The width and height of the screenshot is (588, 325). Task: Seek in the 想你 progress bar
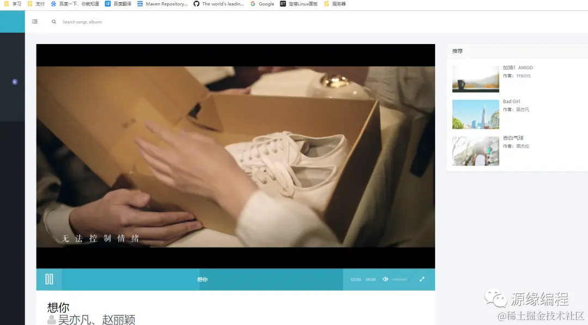[203, 279]
